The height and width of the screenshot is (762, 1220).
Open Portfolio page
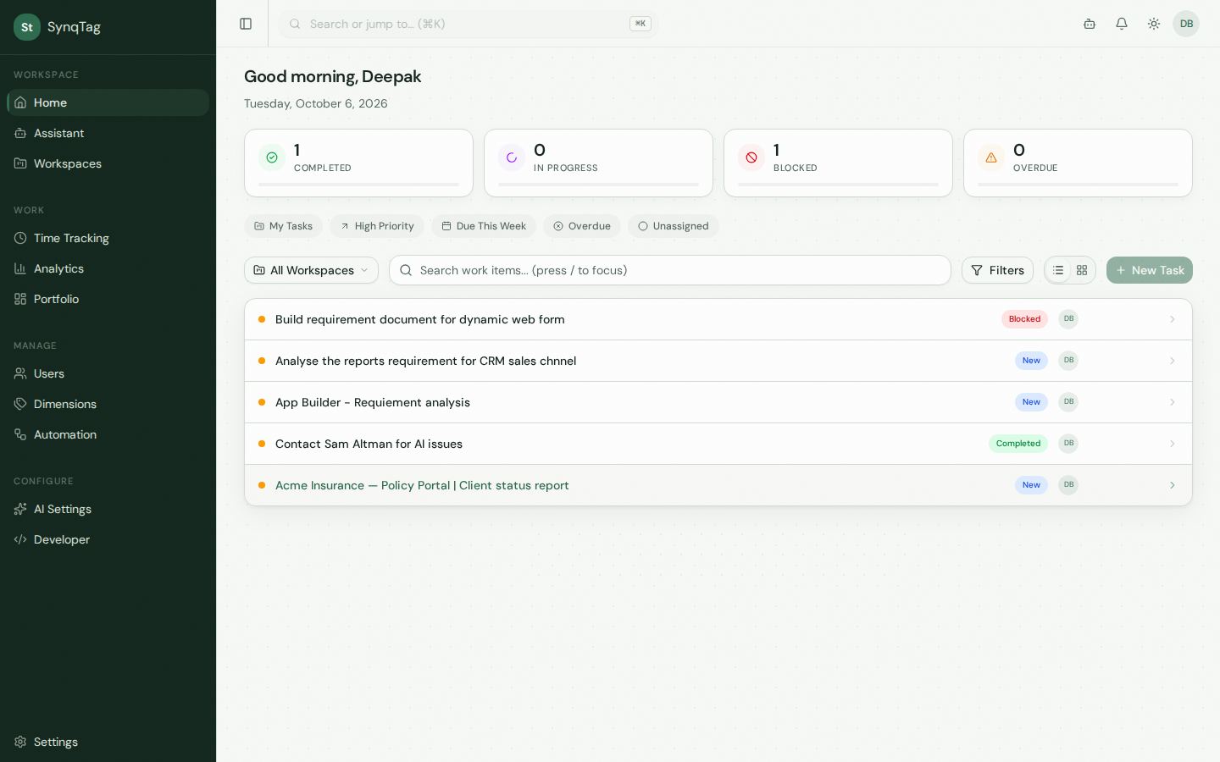pos(108,299)
